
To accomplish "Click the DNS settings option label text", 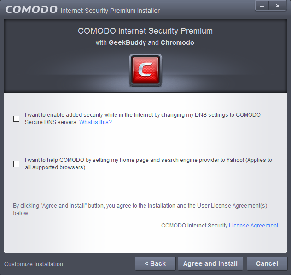I will pos(143,119).
